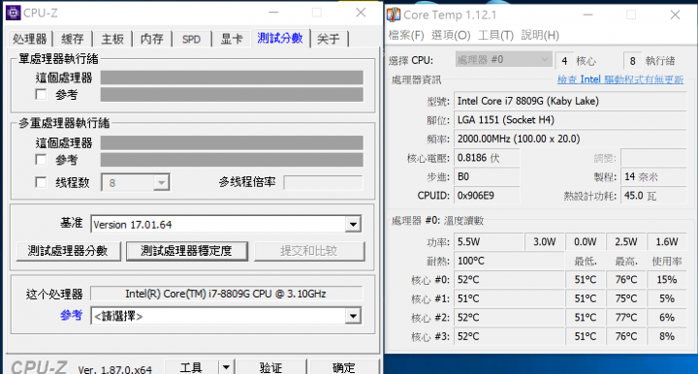This screenshot has width=698, height=374.
Task: Close the Core Temp window
Action: (x=675, y=15)
